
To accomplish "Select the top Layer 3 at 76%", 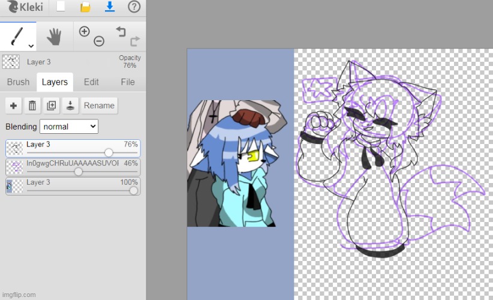I will coord(73,148).
